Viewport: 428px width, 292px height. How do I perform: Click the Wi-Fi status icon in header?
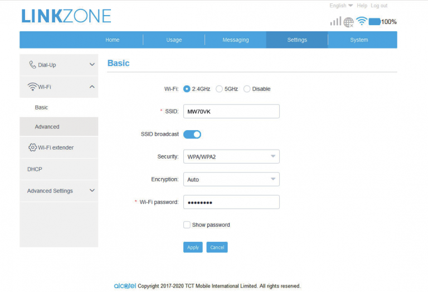click(362, 21)
